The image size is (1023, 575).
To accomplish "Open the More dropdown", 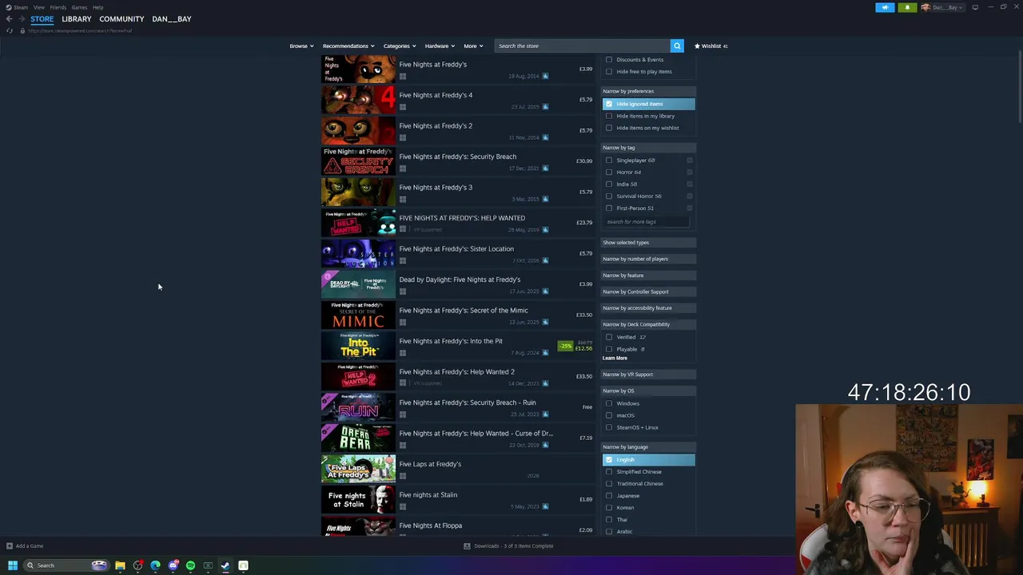I will click(x=473, y=46).
